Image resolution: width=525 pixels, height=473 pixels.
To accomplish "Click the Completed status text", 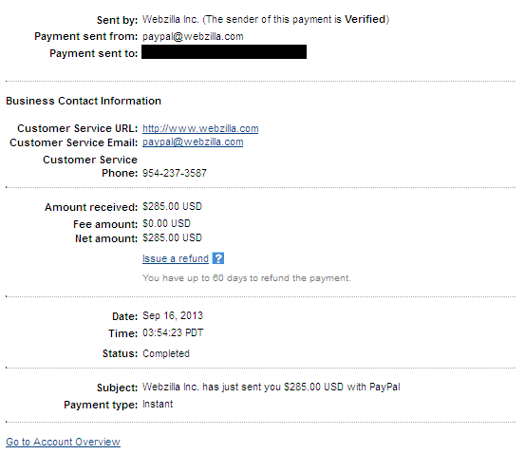I will [x=166, y=353].
